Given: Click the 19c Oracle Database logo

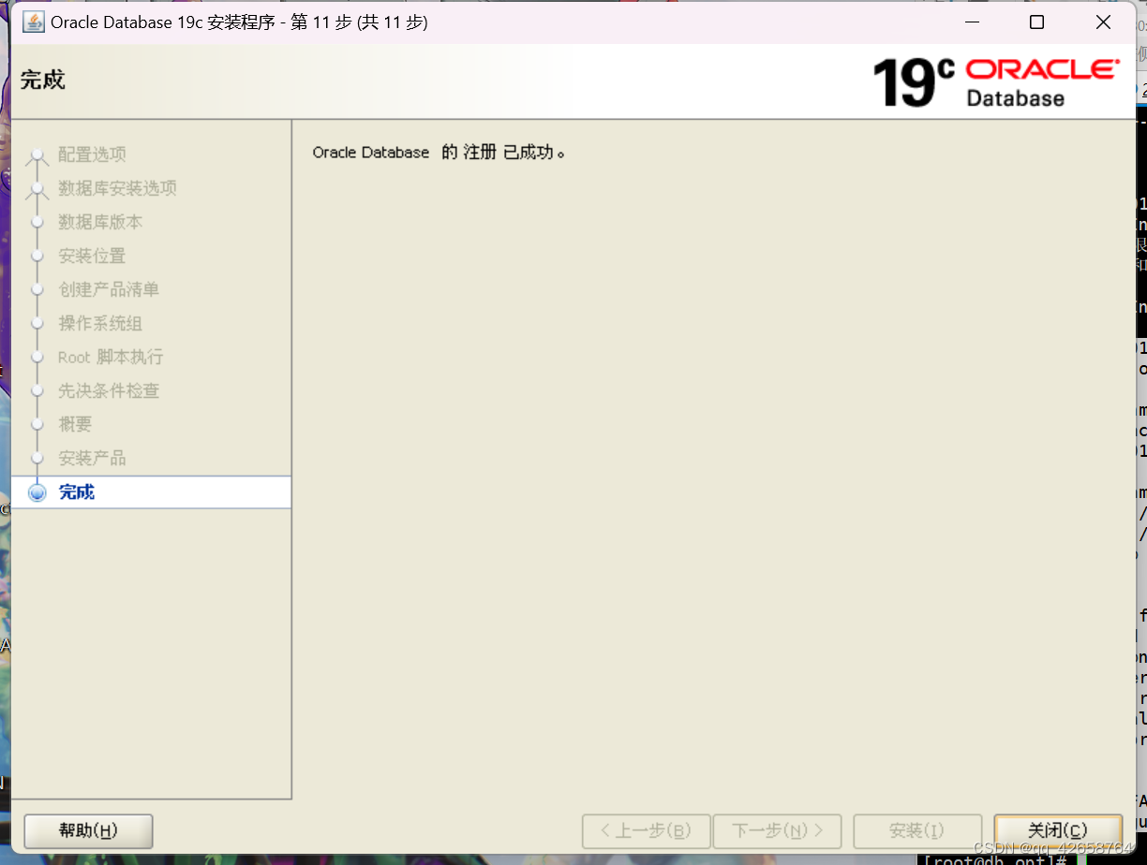Looking at the screenshot, I should 995,82.
